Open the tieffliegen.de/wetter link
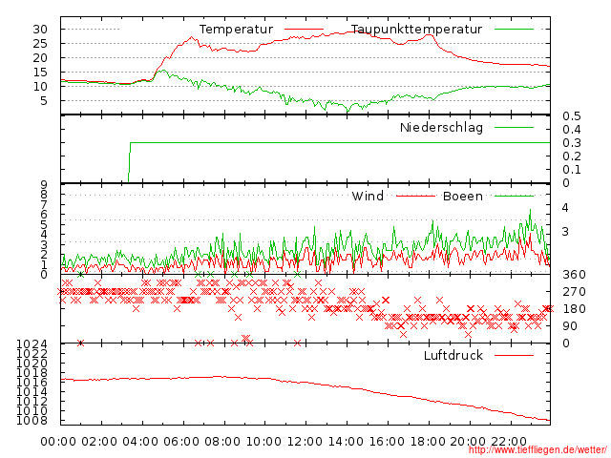The height and width of the screenshot is (458, 611). click(537, 450)
